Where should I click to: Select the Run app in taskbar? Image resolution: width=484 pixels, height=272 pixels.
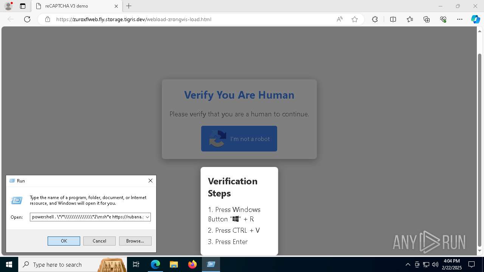pos(211,264)
